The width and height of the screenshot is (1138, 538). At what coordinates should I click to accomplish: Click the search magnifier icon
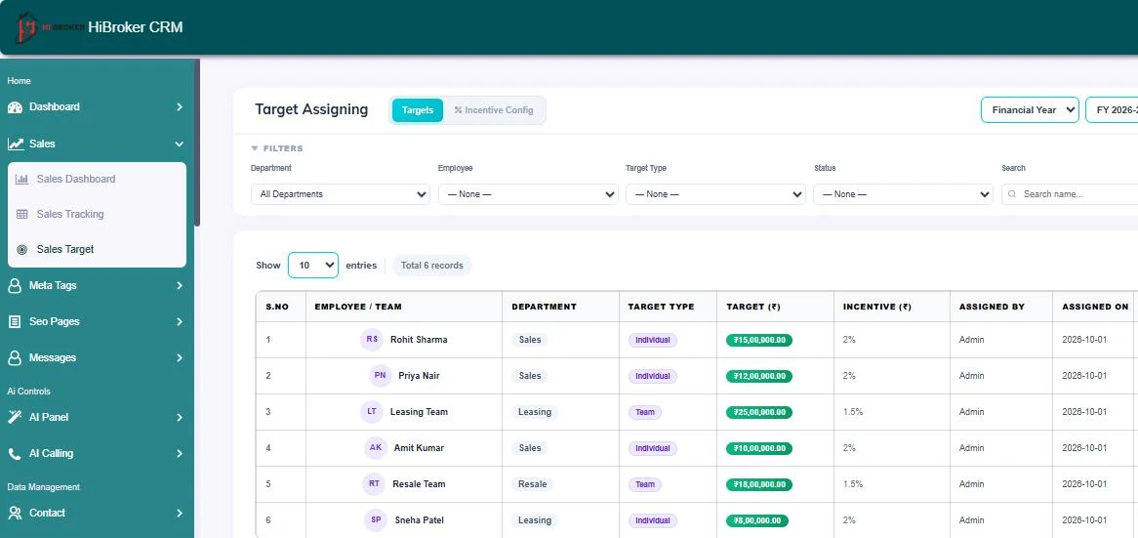(1012, 194)
